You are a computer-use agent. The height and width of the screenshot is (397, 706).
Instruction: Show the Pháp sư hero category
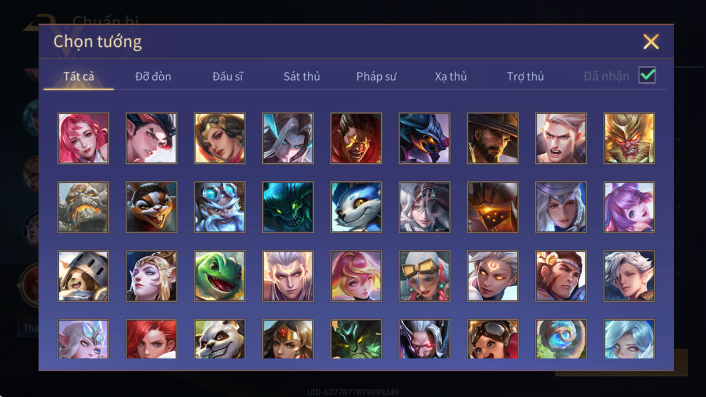click(x=376, y=76)
